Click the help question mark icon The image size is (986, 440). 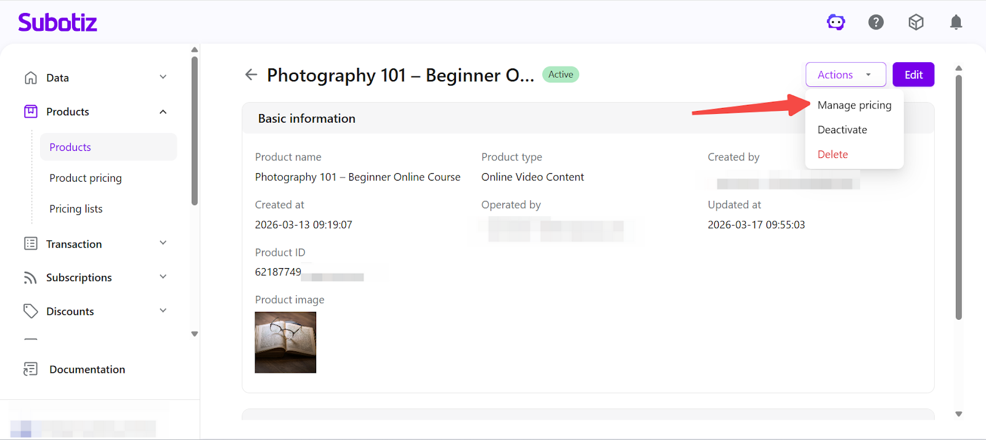(x=876, y=23)
